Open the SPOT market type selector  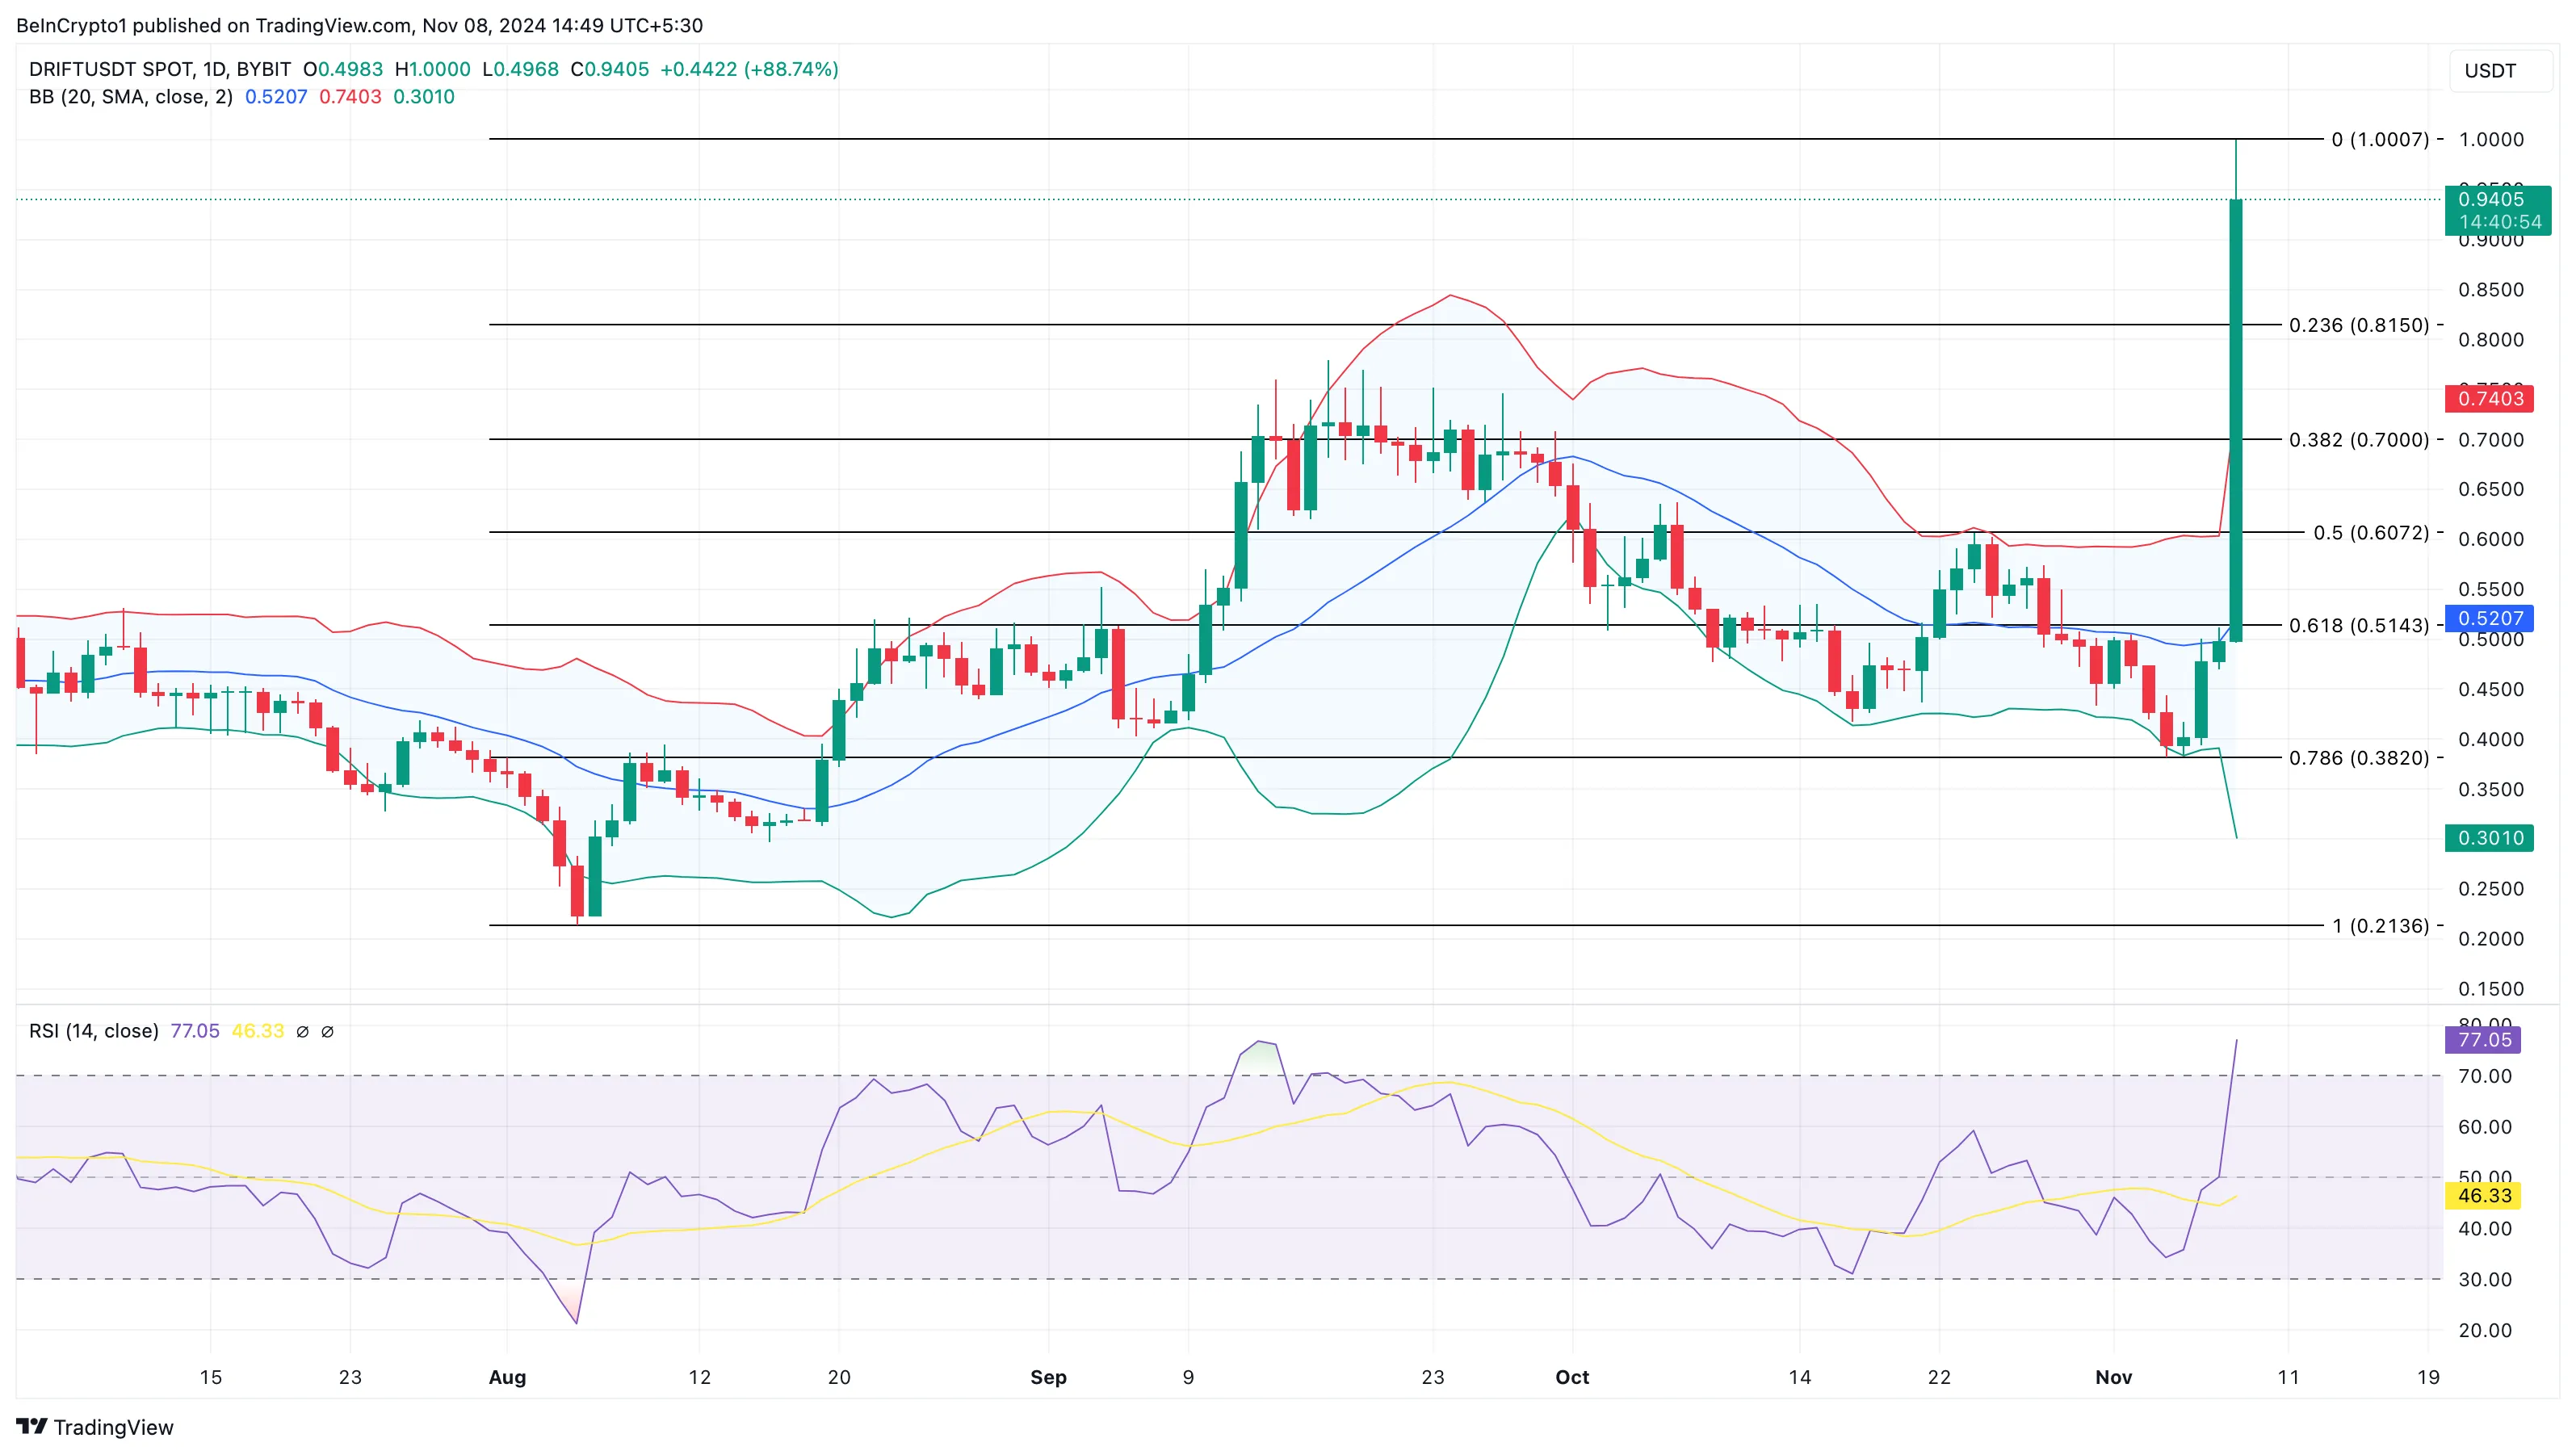click(170, 70)
